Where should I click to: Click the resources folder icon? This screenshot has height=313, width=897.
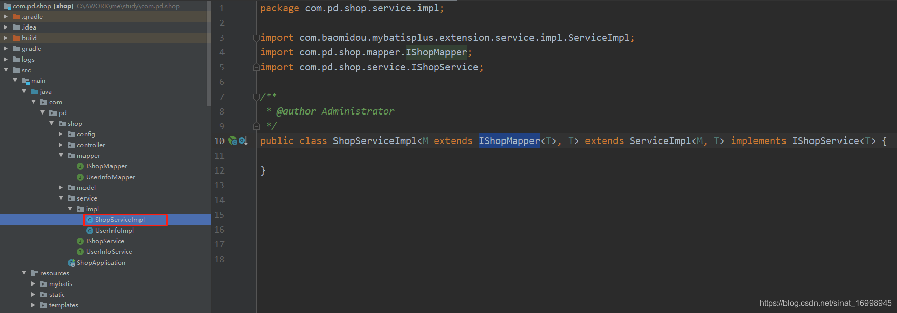(35, 273)
